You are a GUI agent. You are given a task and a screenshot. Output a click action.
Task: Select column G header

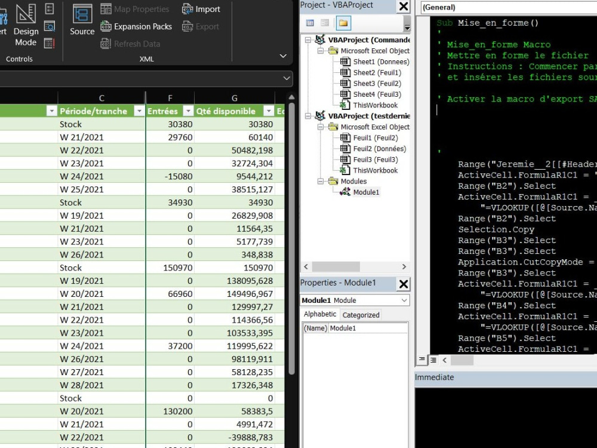(235, 98)
